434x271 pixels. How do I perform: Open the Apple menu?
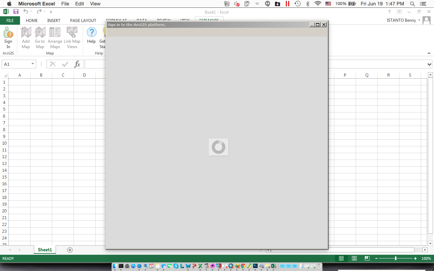coord(9,4)
